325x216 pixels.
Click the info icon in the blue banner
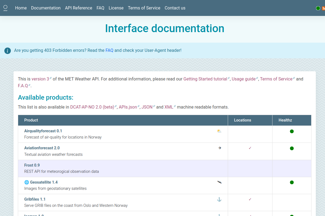coord(8,50)
